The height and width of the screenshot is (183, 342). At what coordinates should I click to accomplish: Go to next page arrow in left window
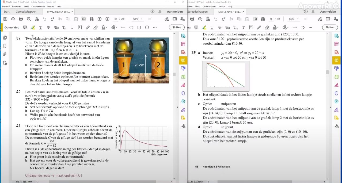pos(107,19)
